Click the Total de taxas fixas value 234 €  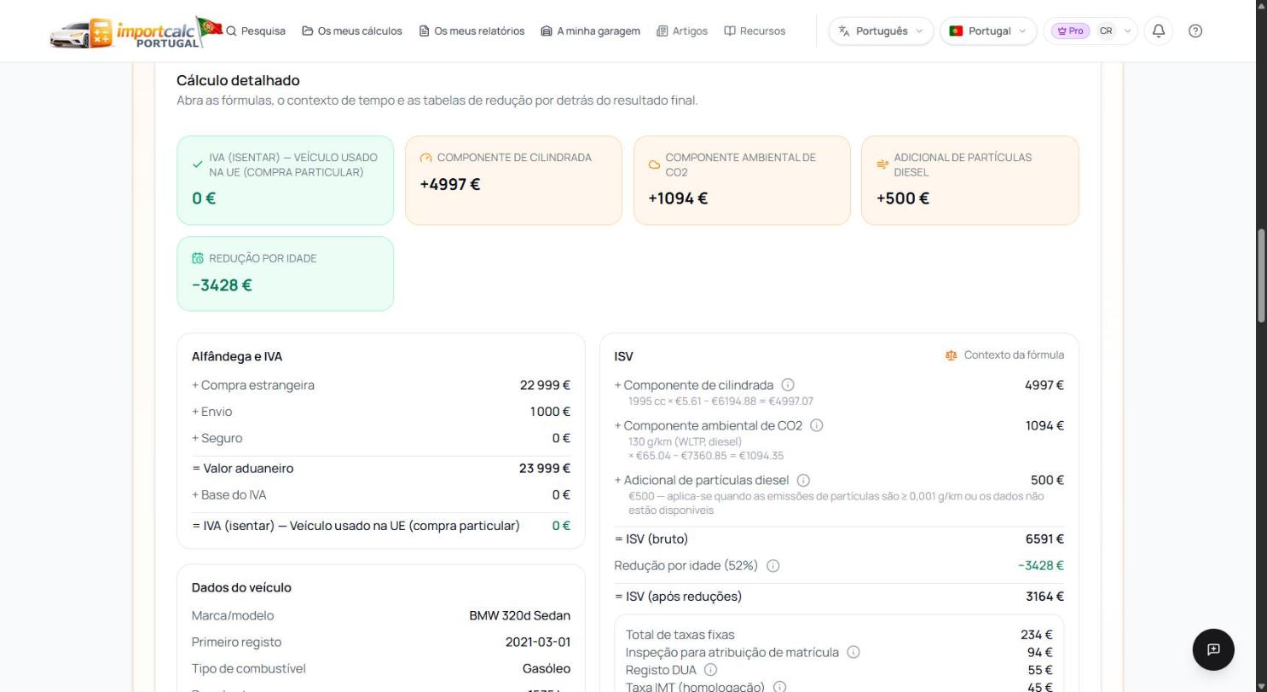(x=1036, y=635)
